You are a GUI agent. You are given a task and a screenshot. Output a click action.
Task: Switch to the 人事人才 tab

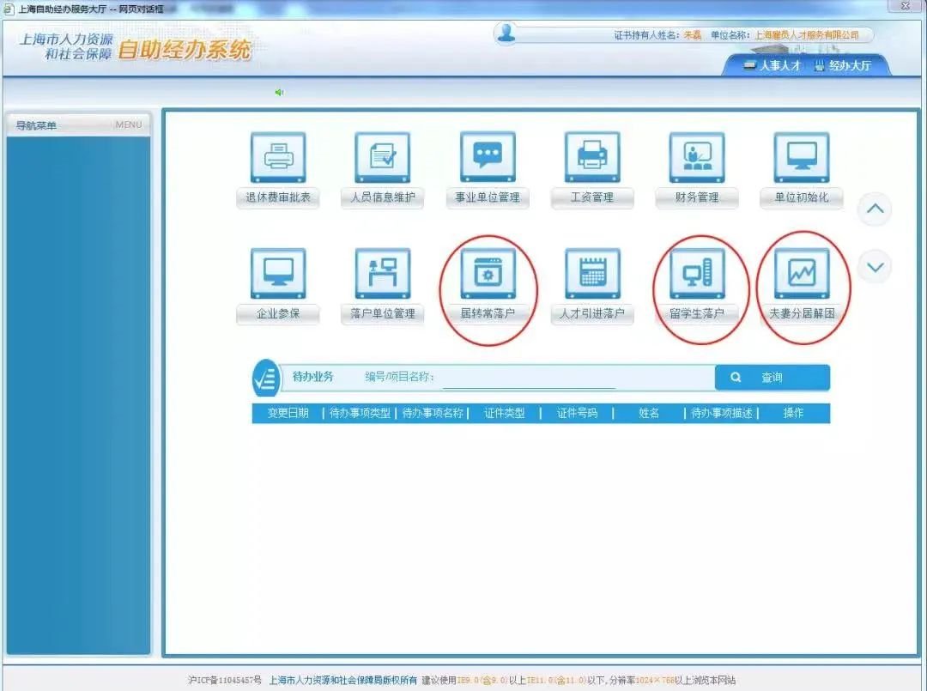[x=772, y=65]
